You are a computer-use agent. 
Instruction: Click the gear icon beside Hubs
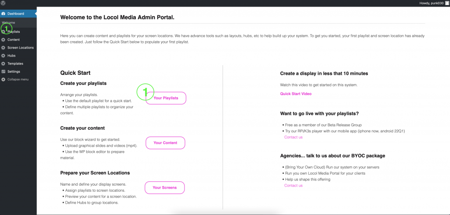(4, 56)
